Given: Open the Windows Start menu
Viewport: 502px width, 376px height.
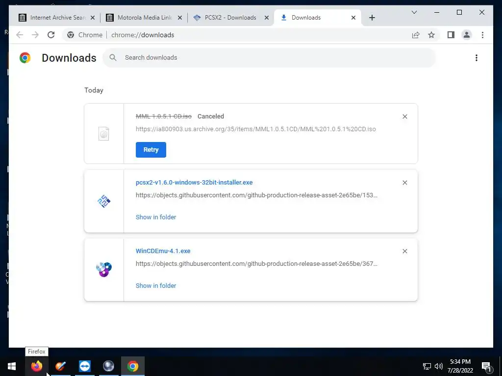Looking at the screenshot, I should 12,366.
